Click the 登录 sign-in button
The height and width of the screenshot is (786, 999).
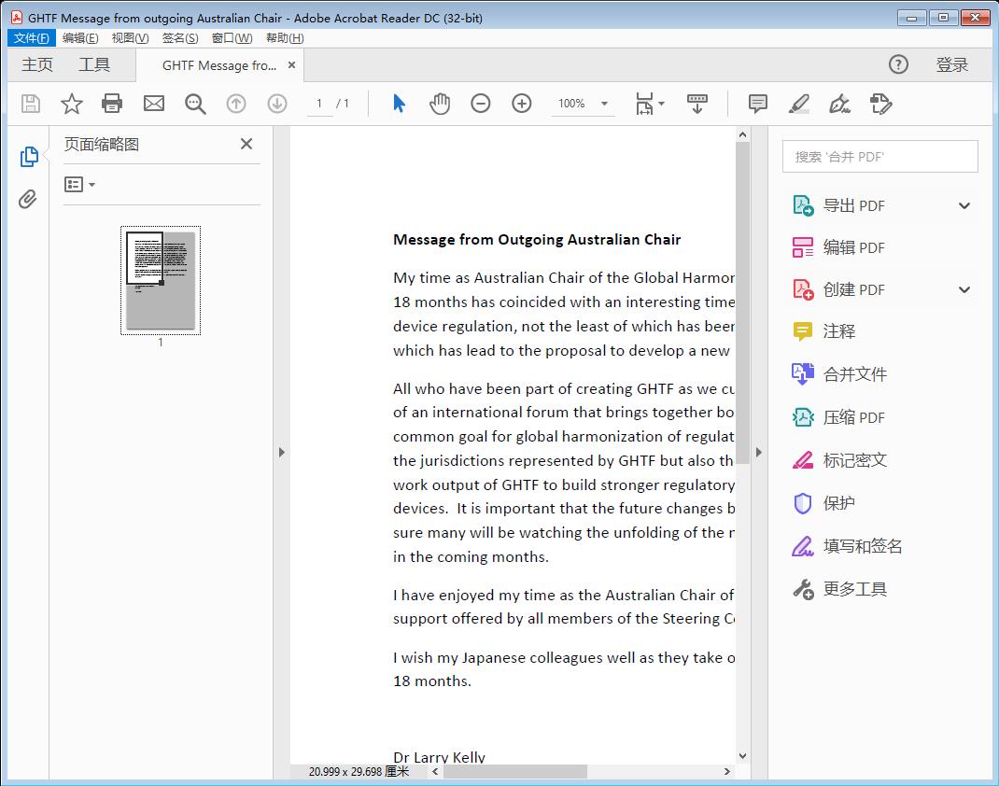[951, 64]
